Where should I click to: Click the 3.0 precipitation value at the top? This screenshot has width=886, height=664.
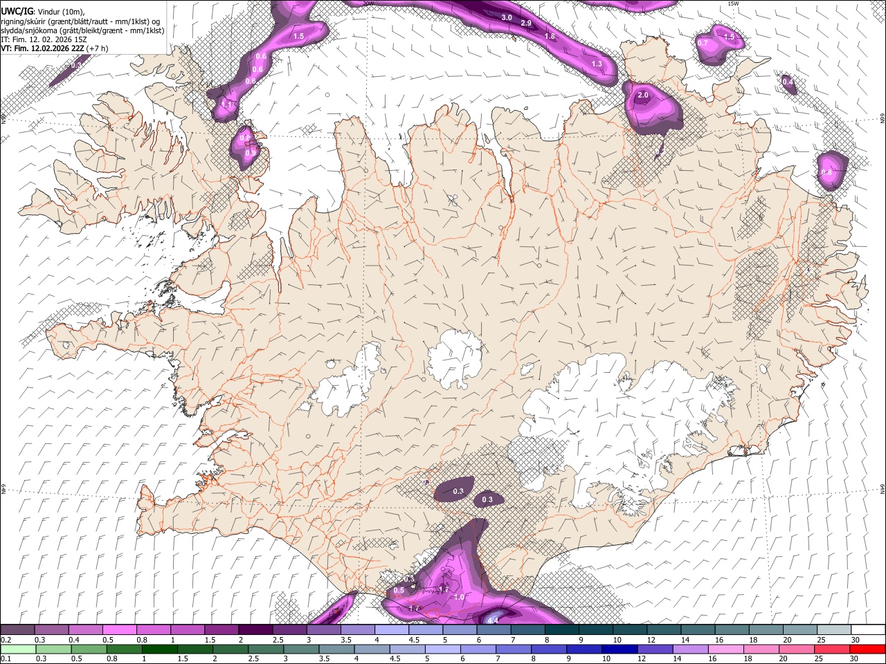tap(507, 17)
